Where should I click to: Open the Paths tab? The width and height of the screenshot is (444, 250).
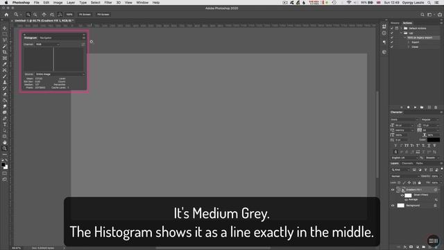coord(419,163)
